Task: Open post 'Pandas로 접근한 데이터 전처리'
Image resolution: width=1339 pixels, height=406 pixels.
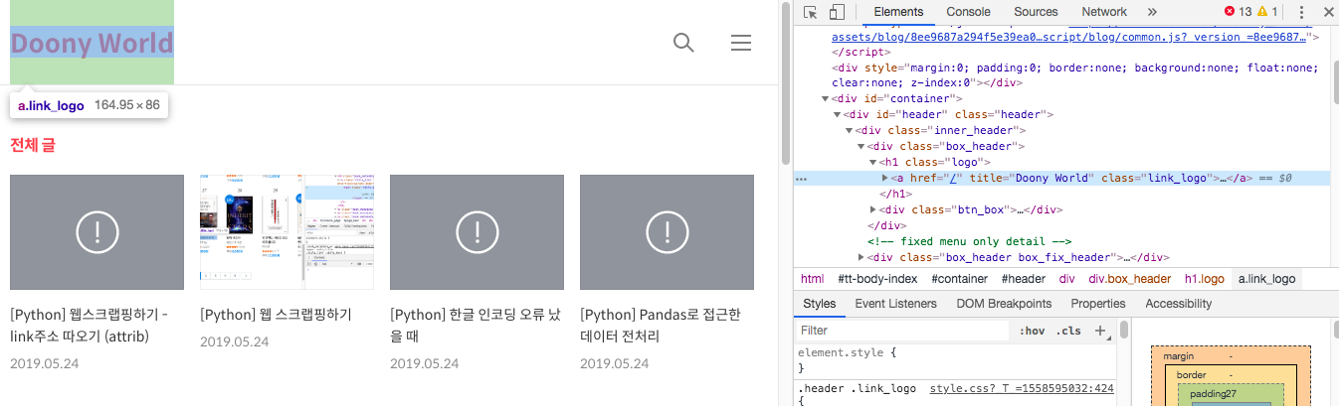Action: 661,325
